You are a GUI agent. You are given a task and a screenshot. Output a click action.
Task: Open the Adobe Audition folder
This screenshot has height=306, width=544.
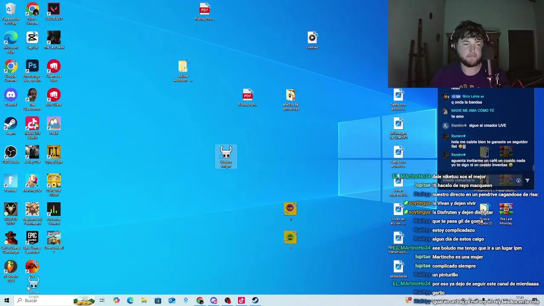tap(183, 71)
